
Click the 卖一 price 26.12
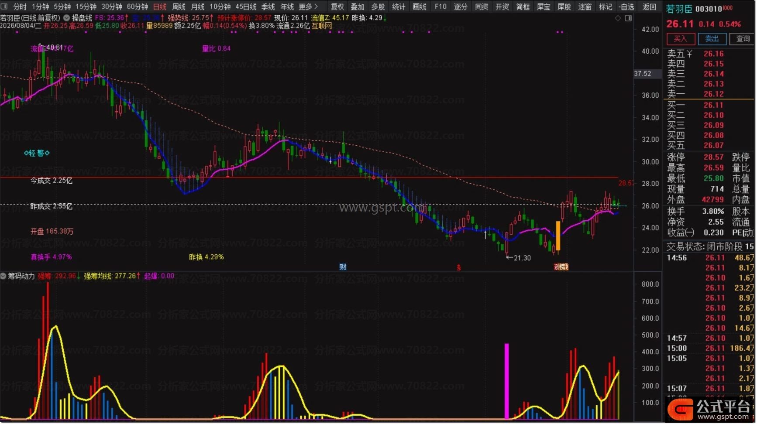click(714, 94)
